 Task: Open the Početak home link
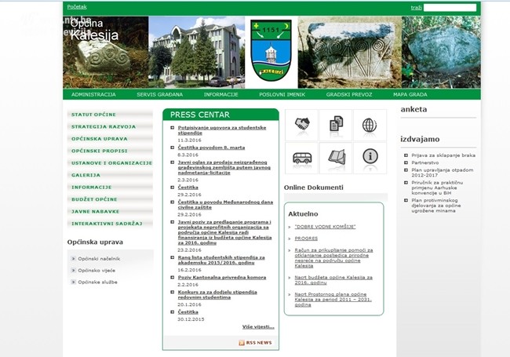(77, 7)
